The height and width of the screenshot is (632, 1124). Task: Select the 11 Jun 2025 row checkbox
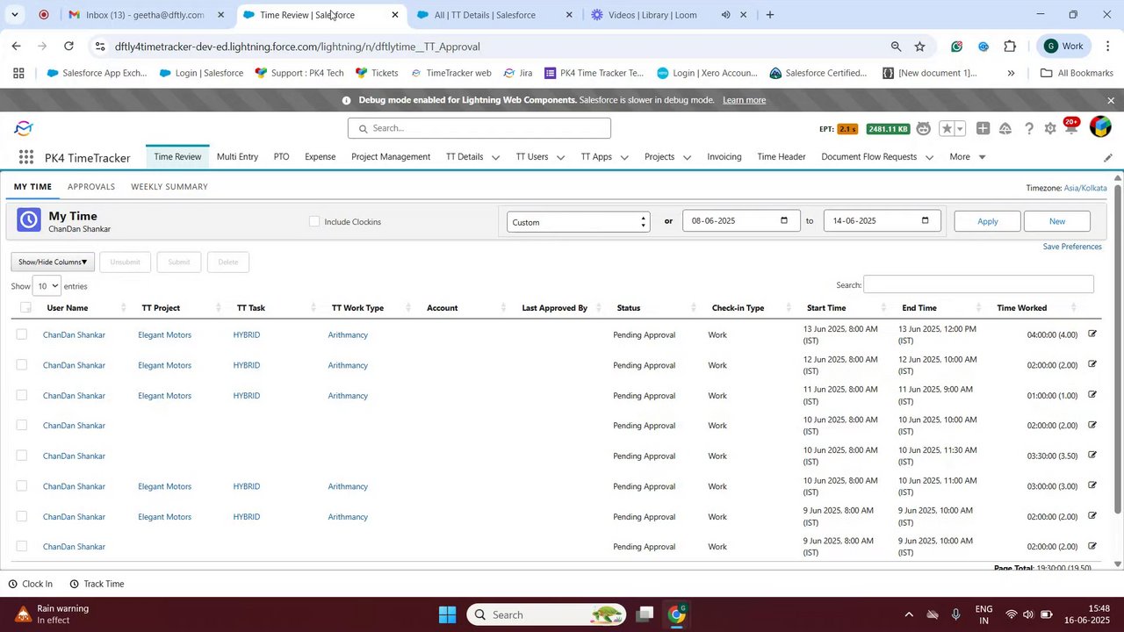pos(22,395)
